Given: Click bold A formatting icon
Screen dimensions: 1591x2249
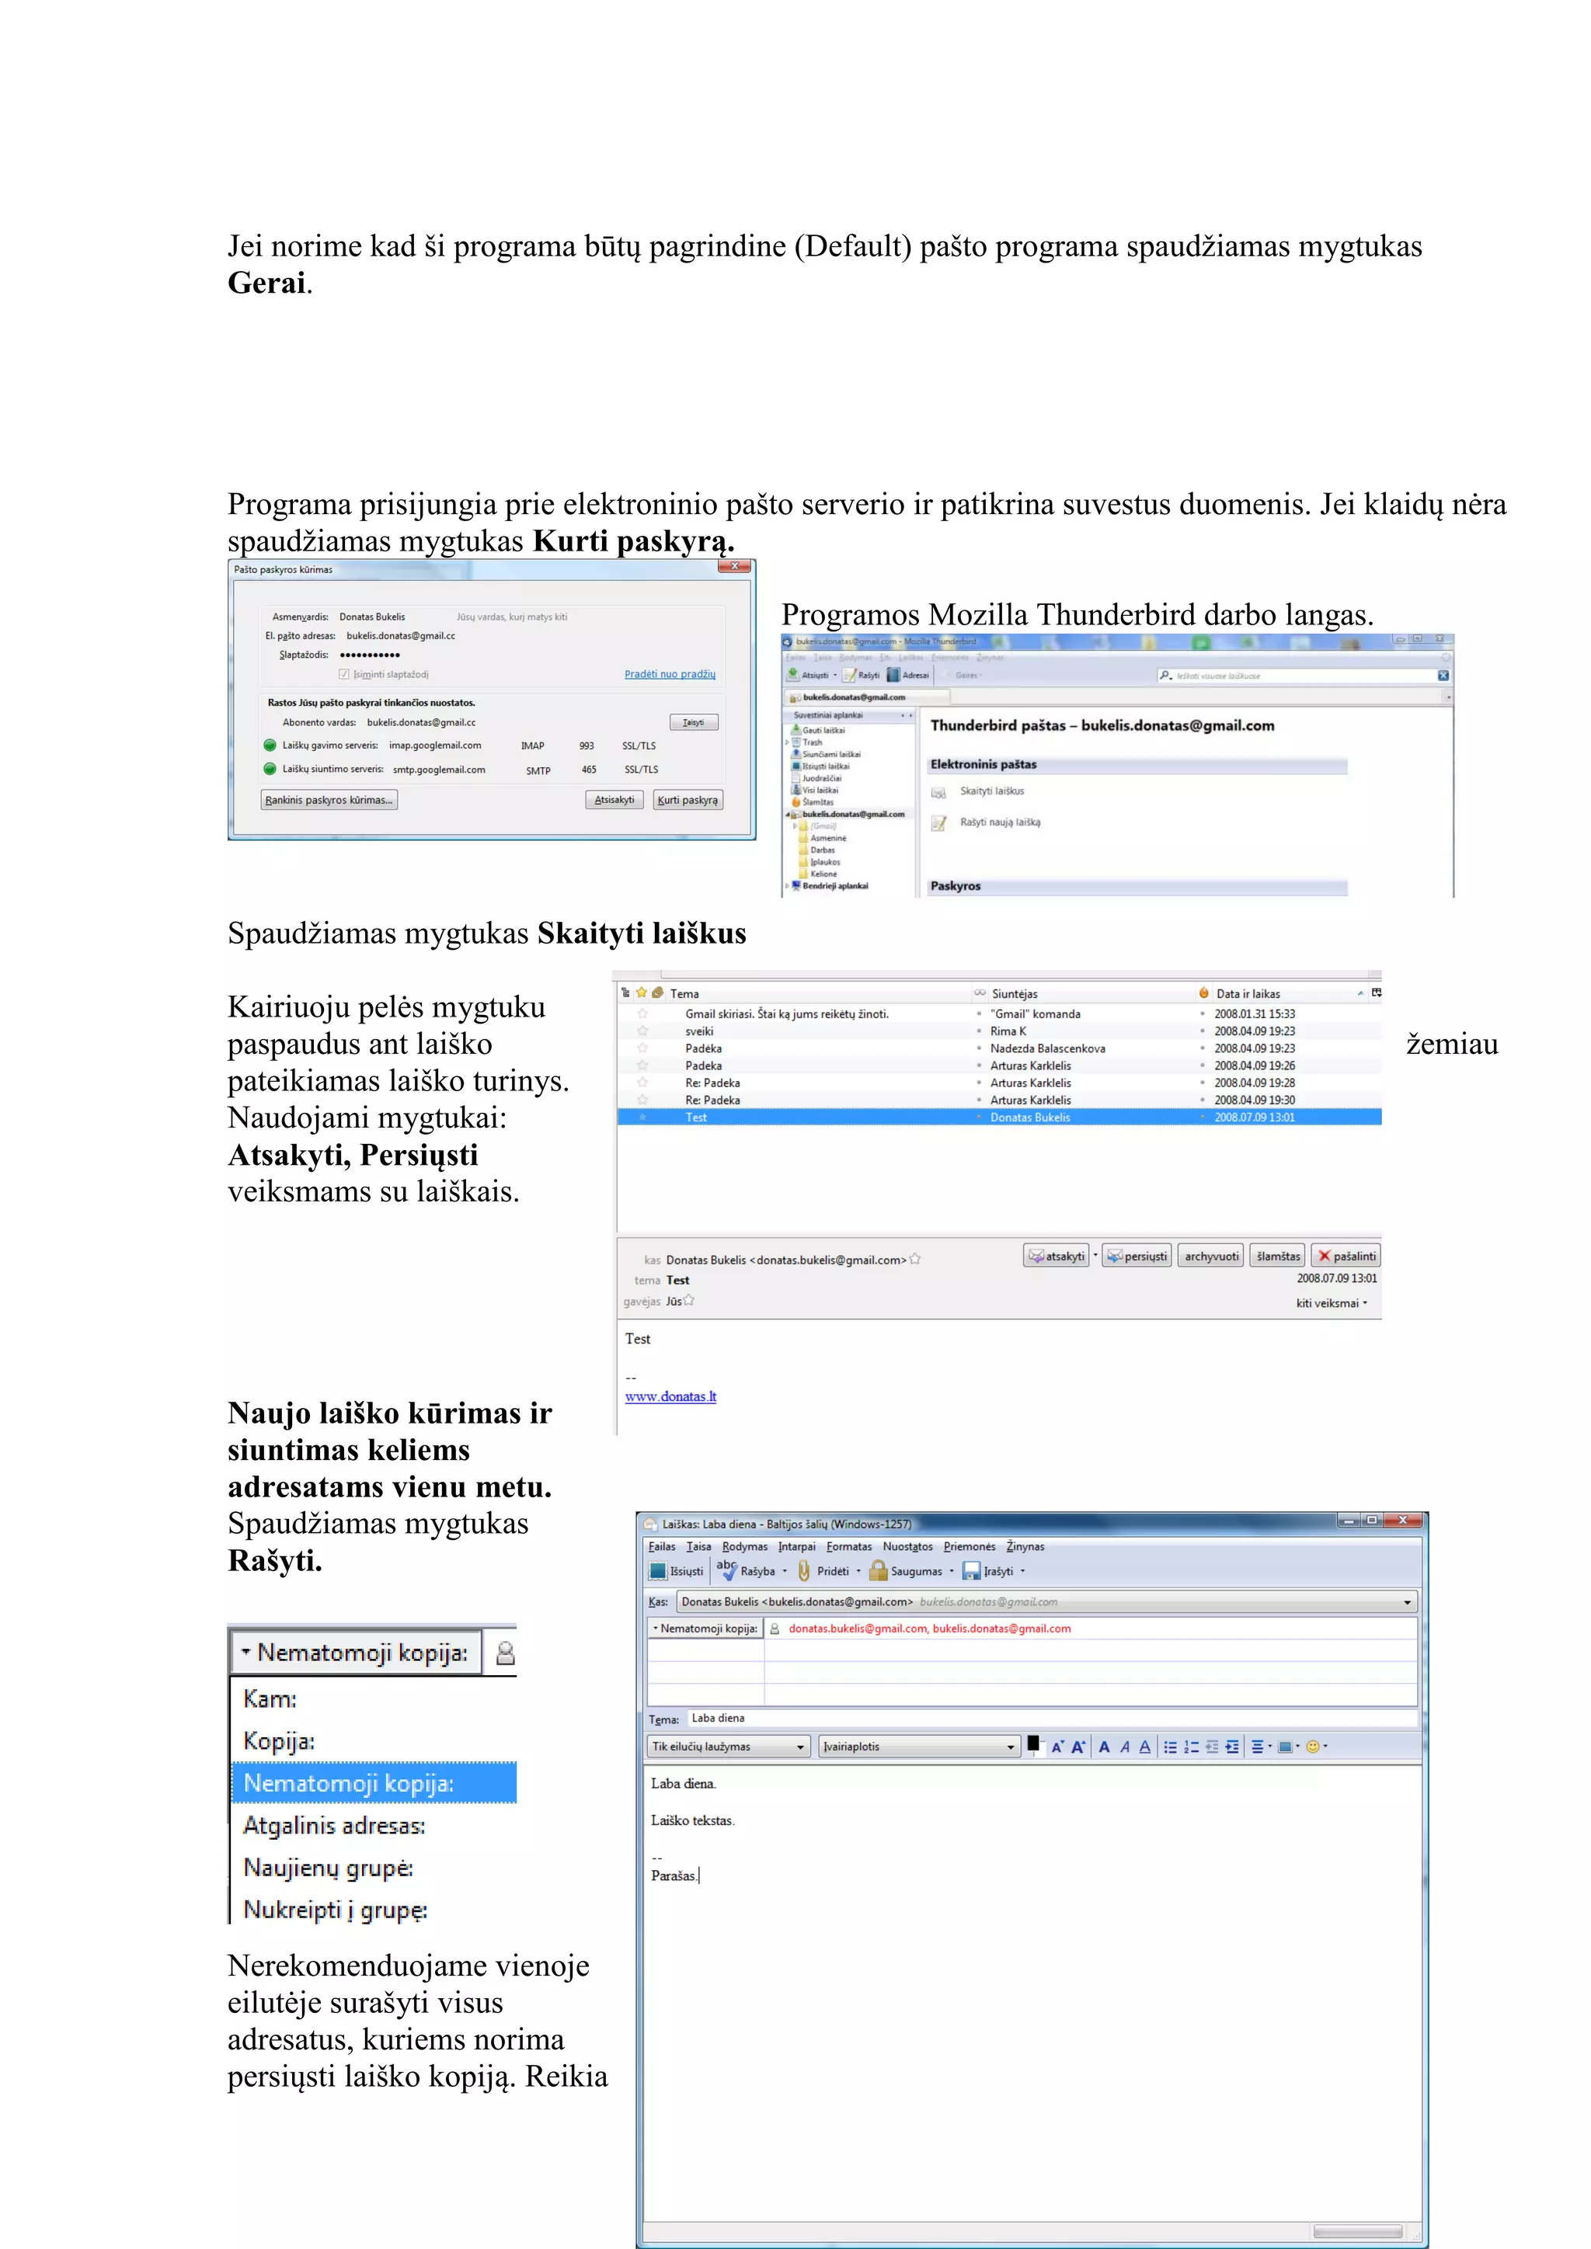Looking at the screenshot, I should tap(1104, 1747).
